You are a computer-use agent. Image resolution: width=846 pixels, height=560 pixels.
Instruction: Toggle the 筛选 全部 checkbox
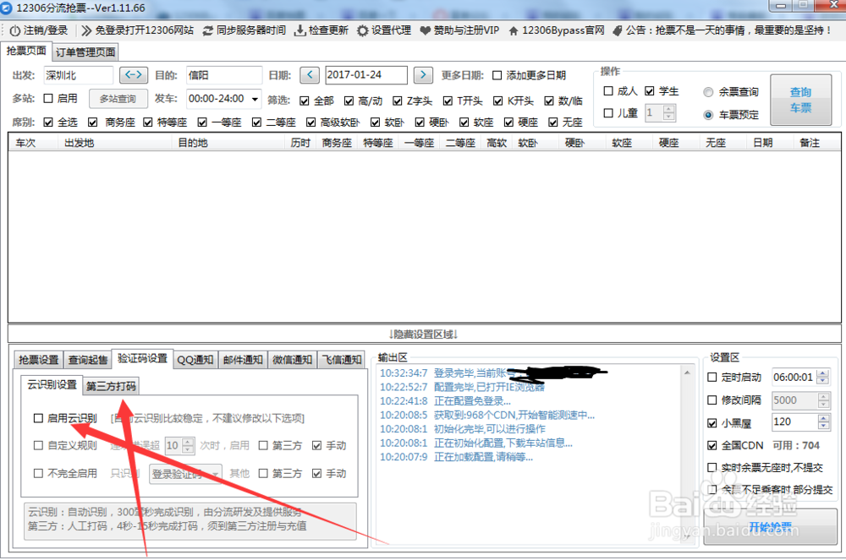coord(305,101)
